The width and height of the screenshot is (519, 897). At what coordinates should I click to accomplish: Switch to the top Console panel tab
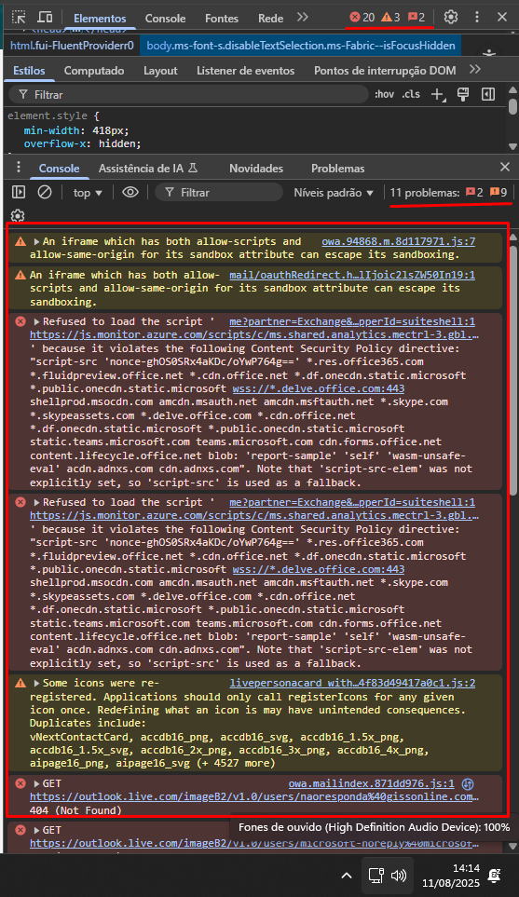165,19
